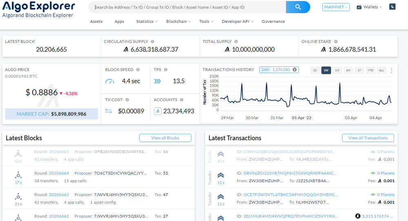Click info icon next to TX Cost
Screen dimensions: 408x221
pyautogui.click(x=127, y=100)
